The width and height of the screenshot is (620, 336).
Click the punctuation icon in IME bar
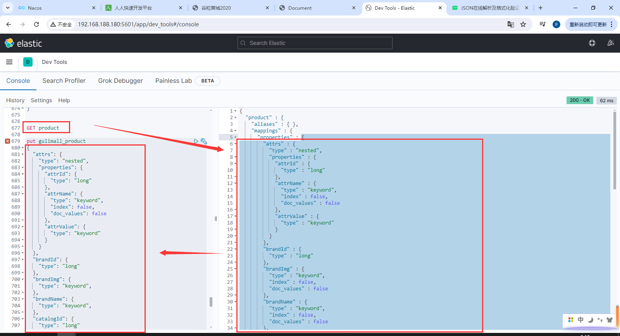600,320
